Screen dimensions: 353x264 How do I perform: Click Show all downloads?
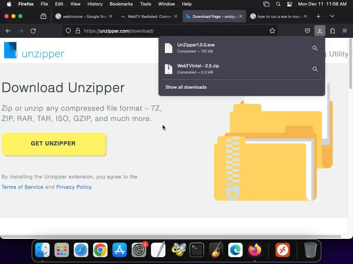[186, 87]
